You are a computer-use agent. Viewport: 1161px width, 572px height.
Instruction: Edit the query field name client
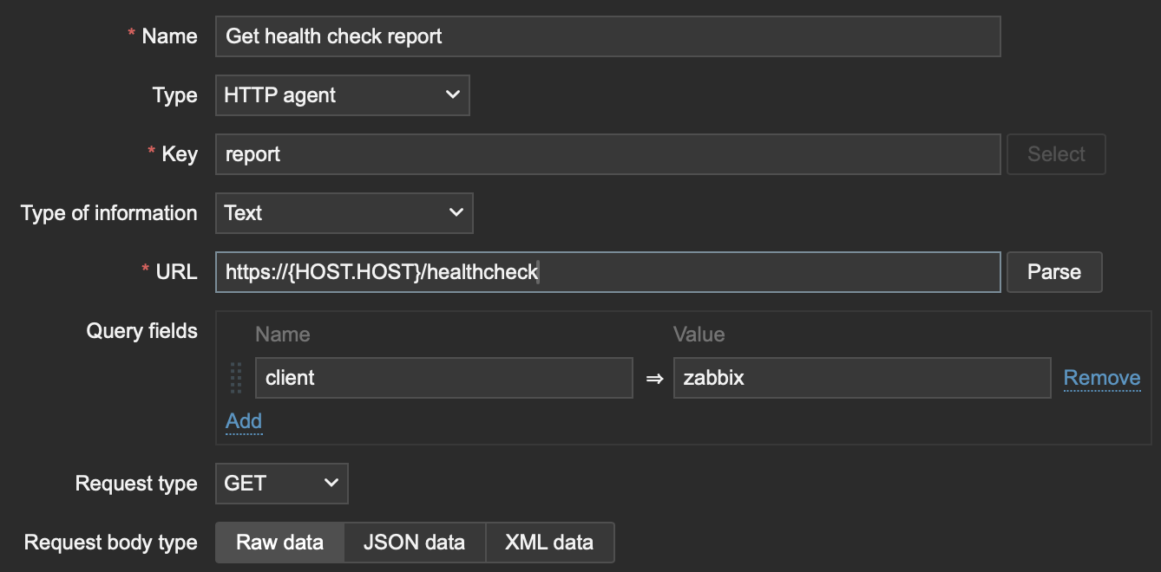click(x=443, y=378)
